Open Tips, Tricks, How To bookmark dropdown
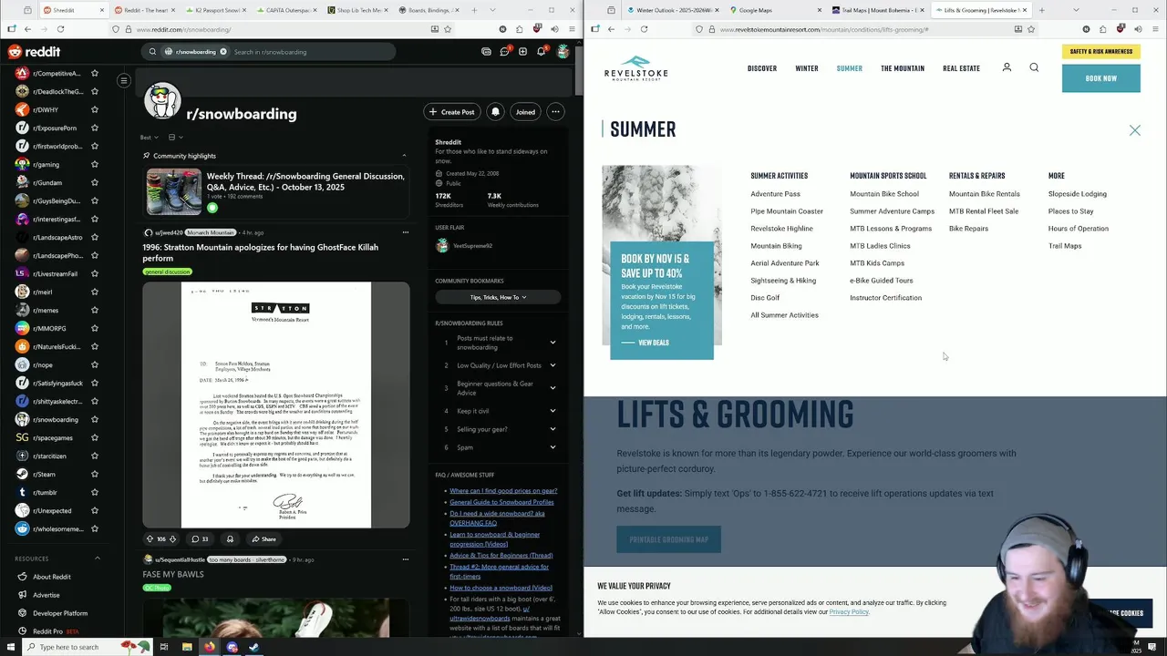 point(498,297)
